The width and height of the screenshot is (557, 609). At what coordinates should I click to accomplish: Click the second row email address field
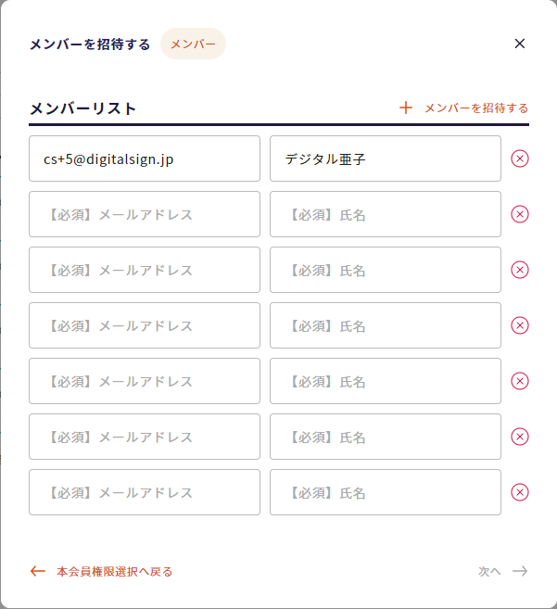click(145, 214)
